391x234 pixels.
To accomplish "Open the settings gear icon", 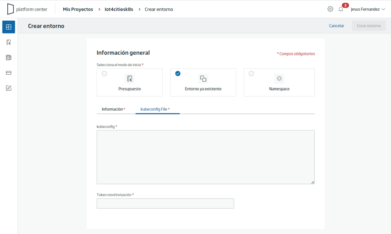I will pos(330,9).
